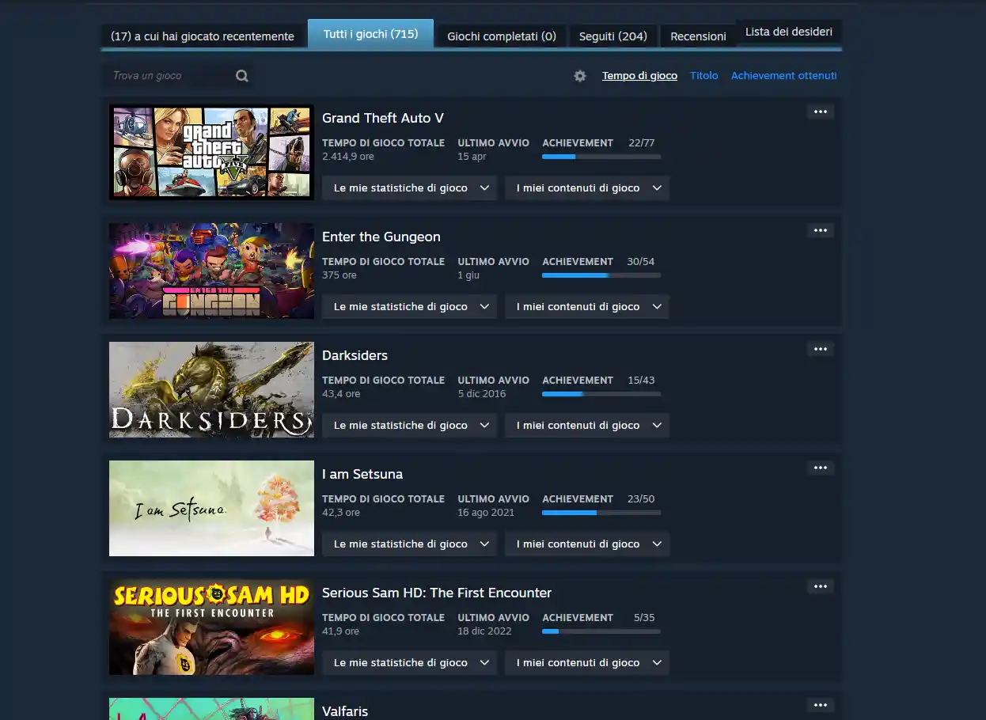Click the Grand Theft Auto V cover image

click(x=211, y=152)
